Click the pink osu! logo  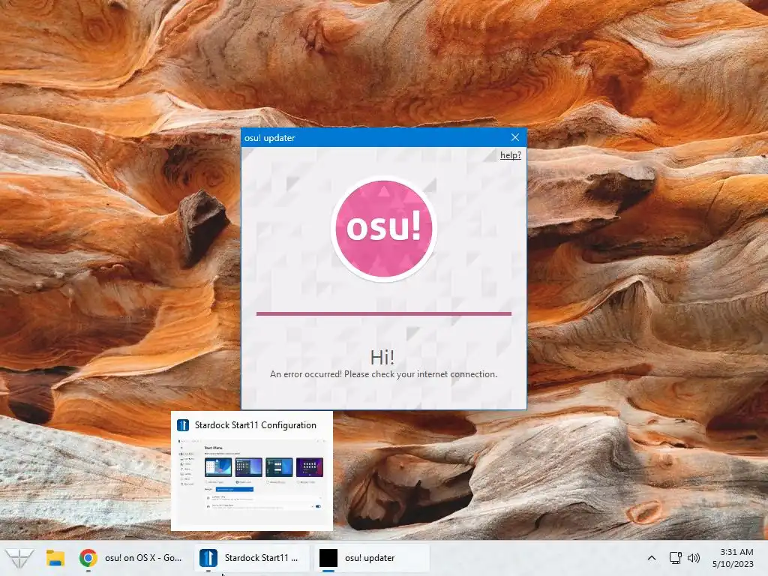coord(383,229)
